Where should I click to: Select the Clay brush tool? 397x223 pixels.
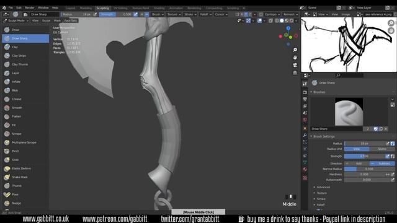(x=25, y=47)
